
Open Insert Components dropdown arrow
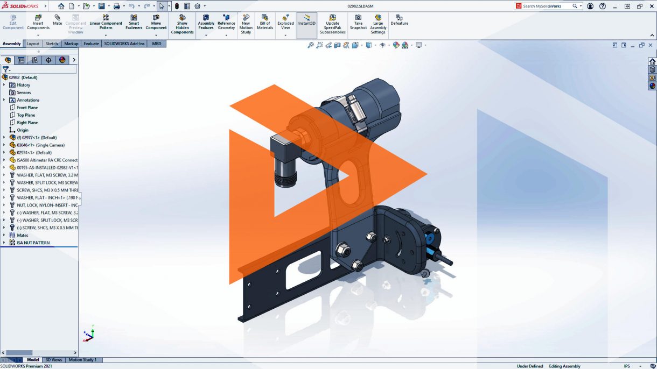click(x=38, y=36)
